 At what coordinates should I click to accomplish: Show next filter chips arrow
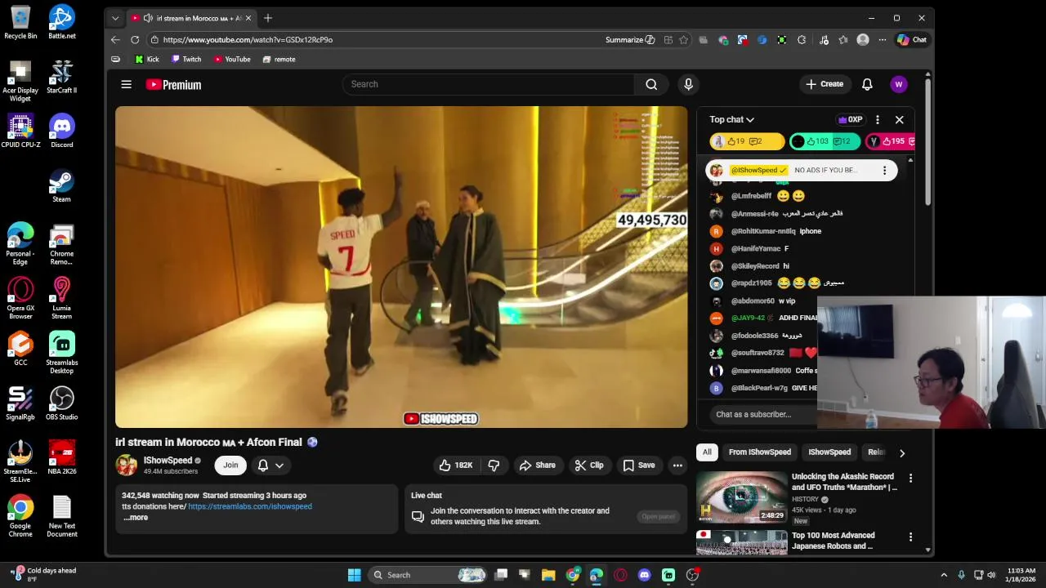pos(901,452)
